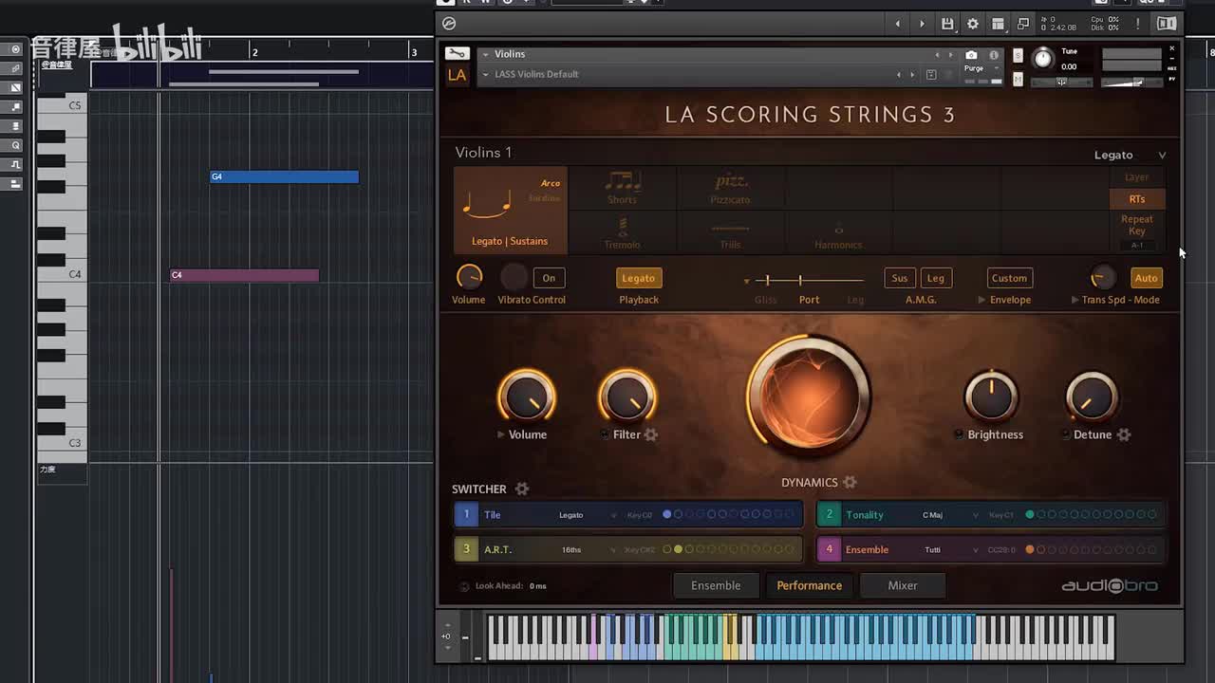Toggle A.M.G. Sus button
The height and width of the screenshot is (683, 1215).
[x=900, y=278]
